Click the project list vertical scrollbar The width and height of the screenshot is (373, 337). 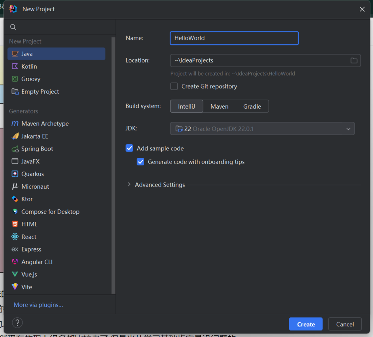[x=113, y=165]
